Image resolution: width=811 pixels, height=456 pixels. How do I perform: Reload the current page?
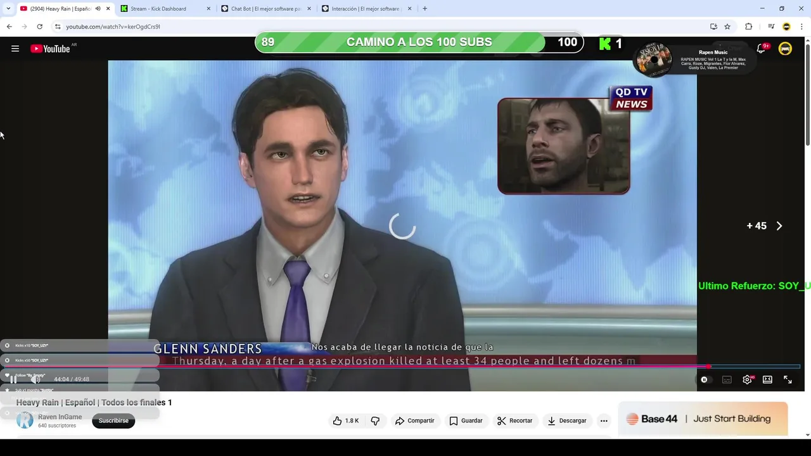(39, 27)
